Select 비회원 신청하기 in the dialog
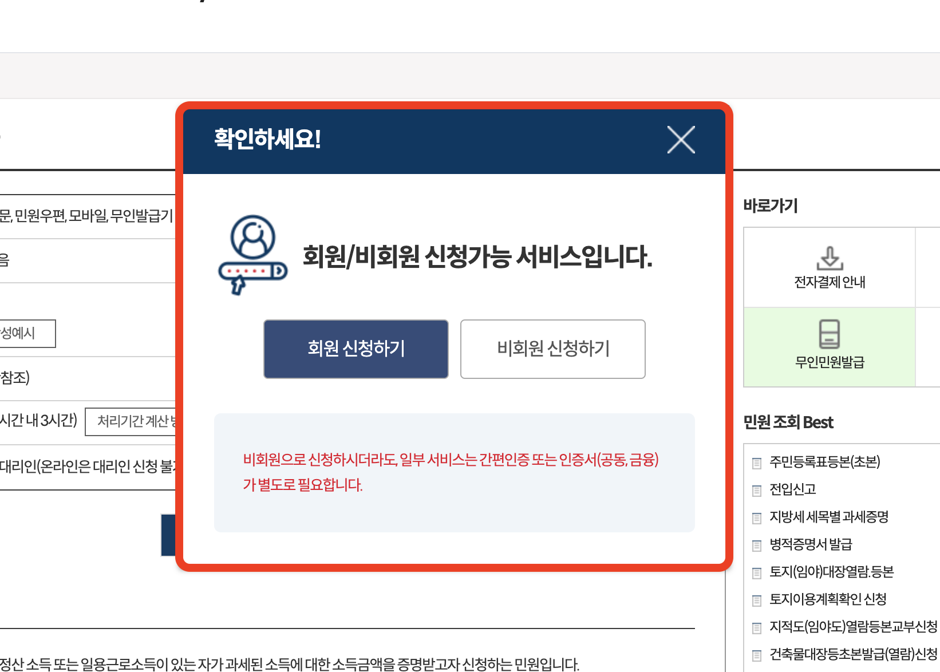The height and width of the screenshot is (672, 940). pos(552,349)
